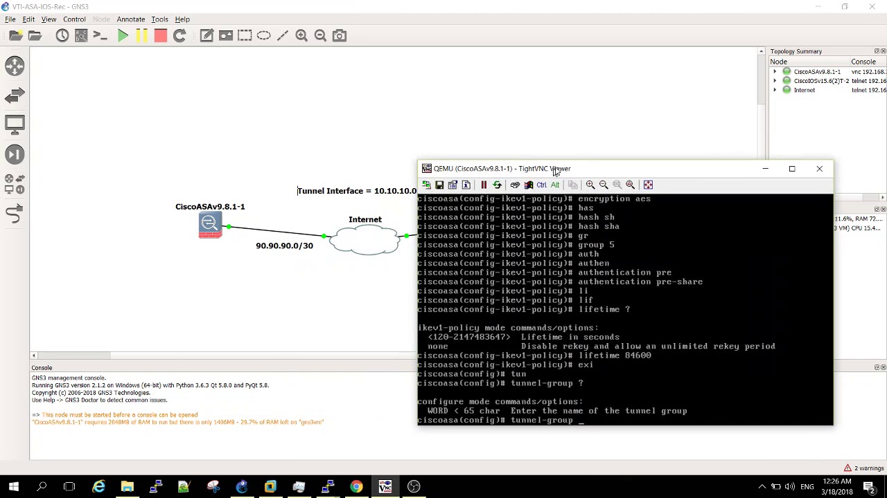
Task: Open the snapshot manager clock icon
Action: click(62, 35)
